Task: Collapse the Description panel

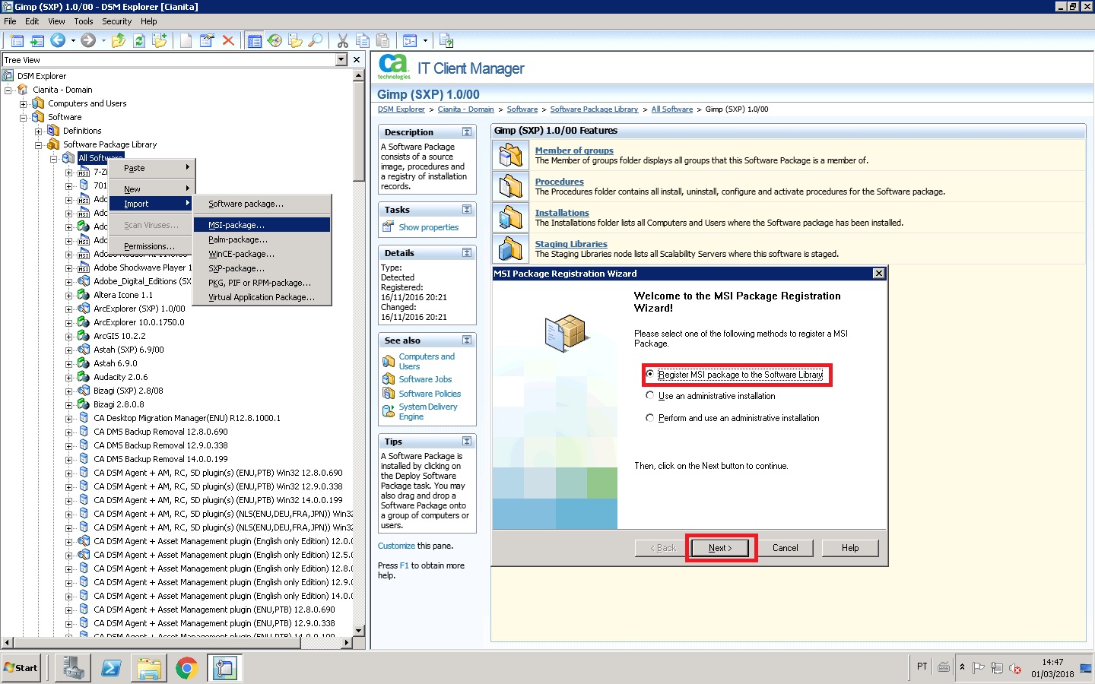Action: (467, 132)
